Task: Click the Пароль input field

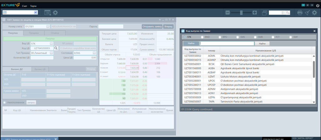Action: point(111,27)
